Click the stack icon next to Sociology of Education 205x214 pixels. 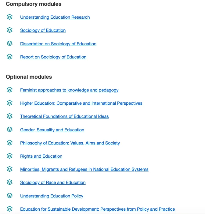pos(9,30)
